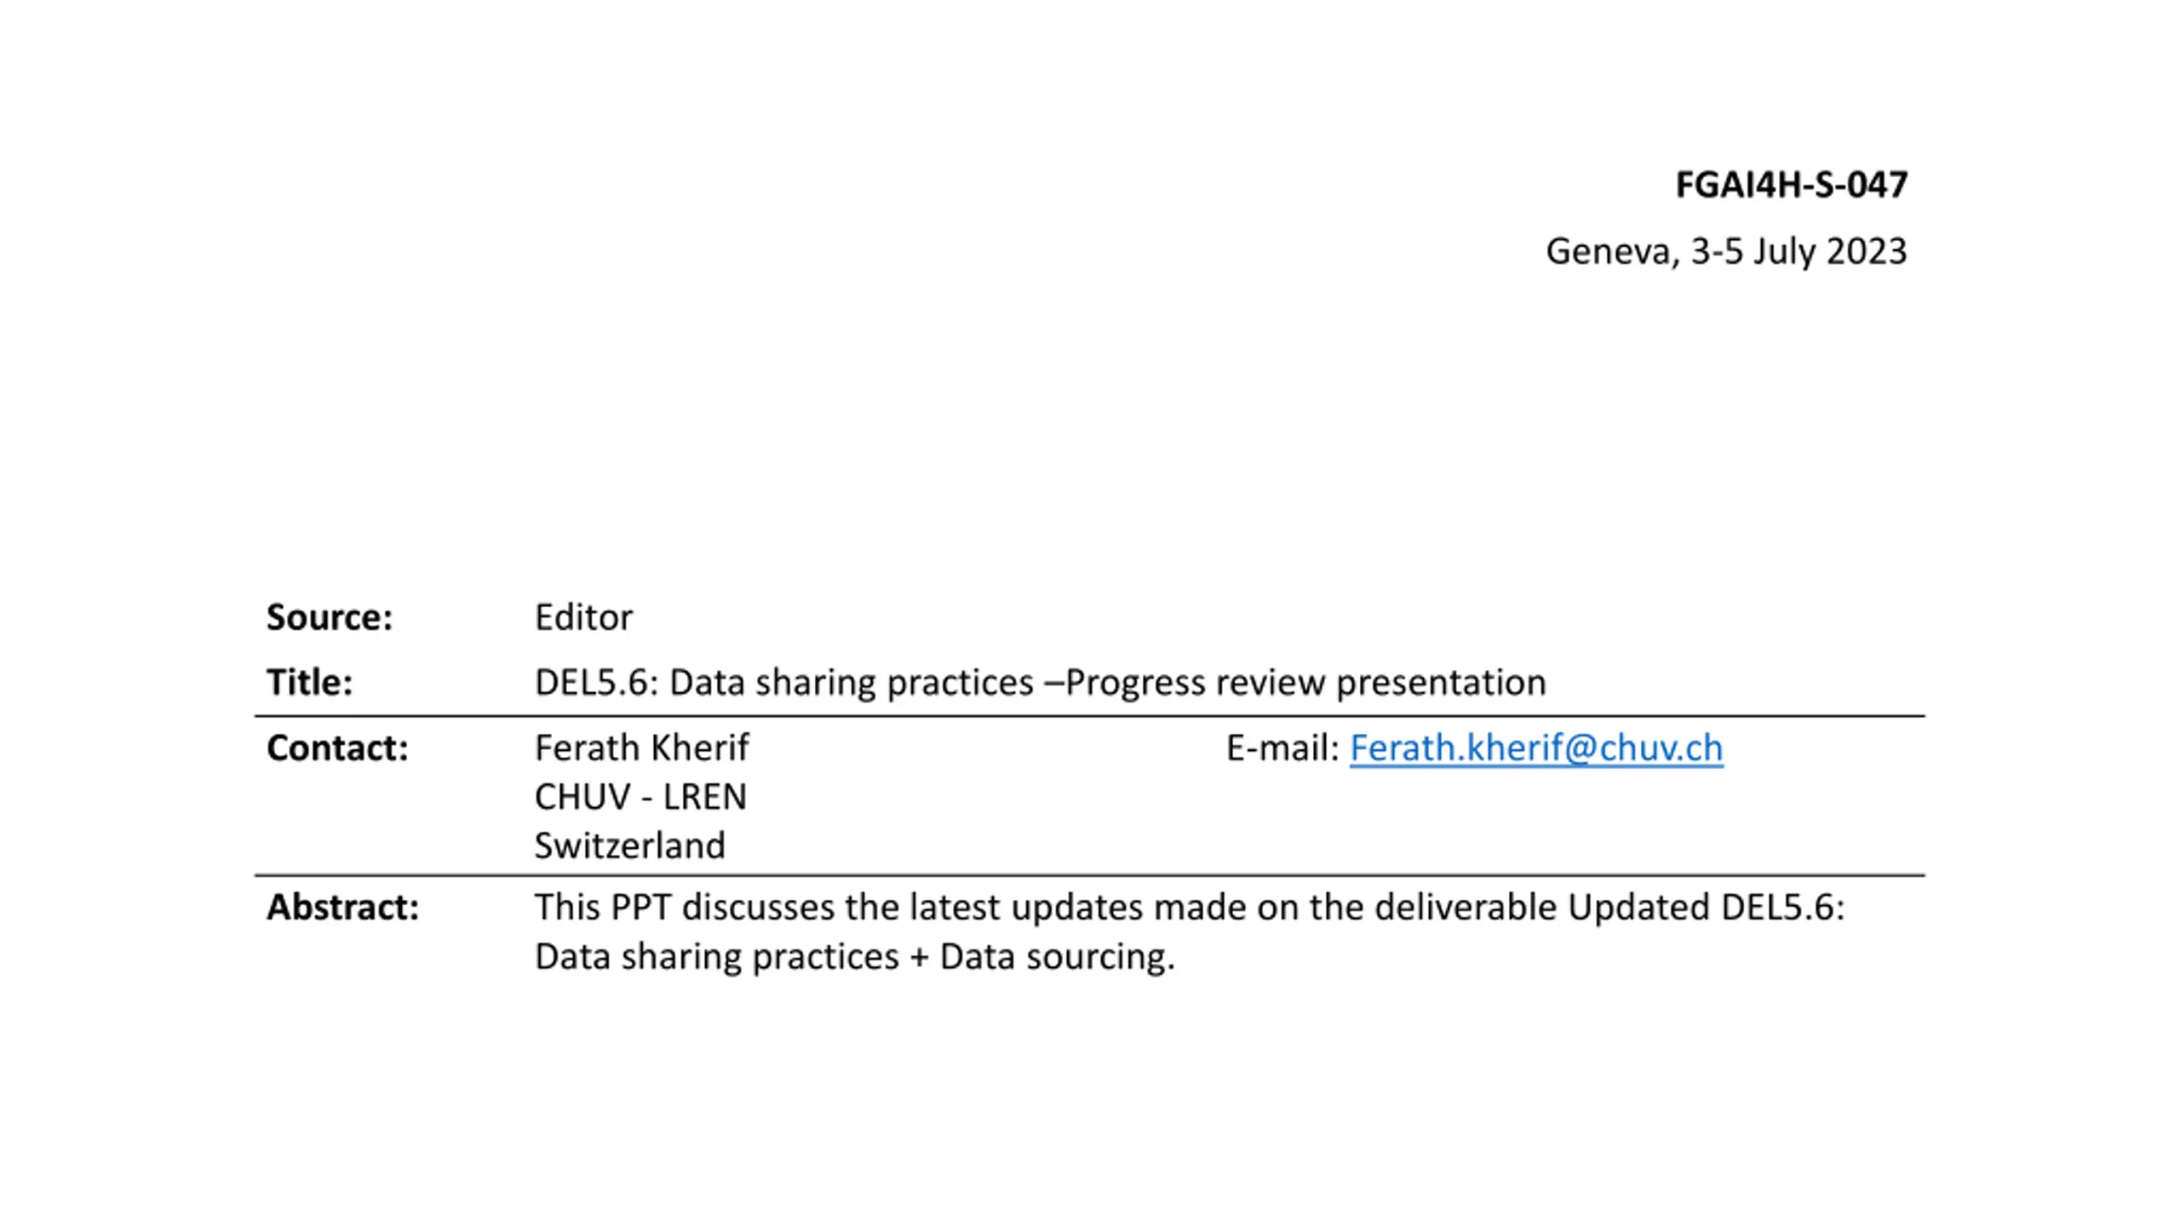Select the phrase Progress review presentation

[x=1305, y=684]
